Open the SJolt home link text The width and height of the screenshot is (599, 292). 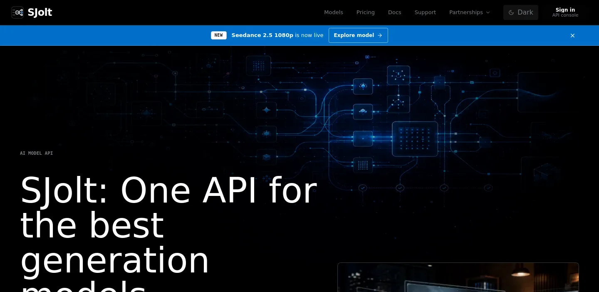click(x=40, y=12)
